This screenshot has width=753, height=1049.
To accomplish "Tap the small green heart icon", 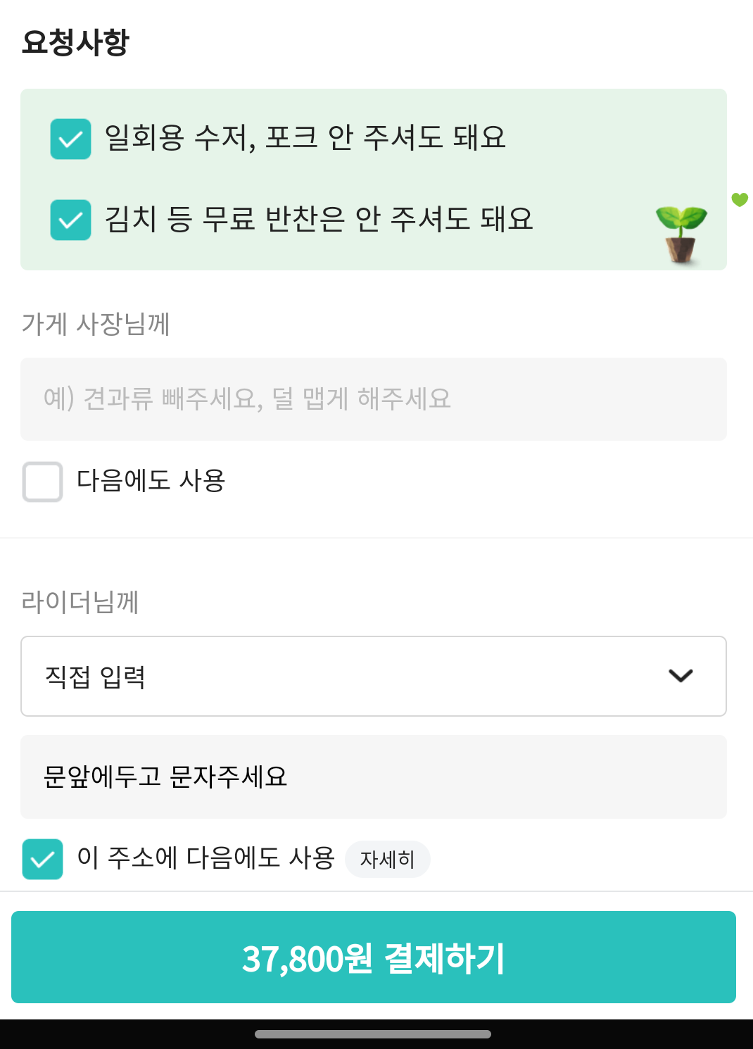I will 739,199.
